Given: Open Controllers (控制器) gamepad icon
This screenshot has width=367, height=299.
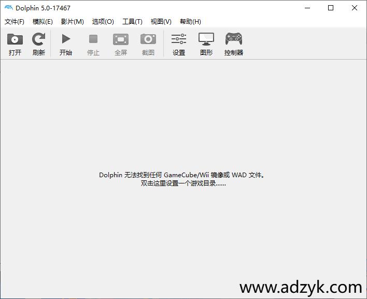Looking at the screenshot, I should point(234,39).
